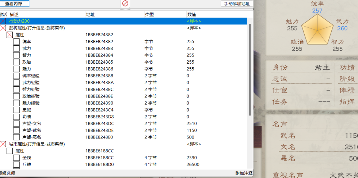Click the game's 武力 stat value 260
Viewport: 358px width, 178px height.
(342, 29)
